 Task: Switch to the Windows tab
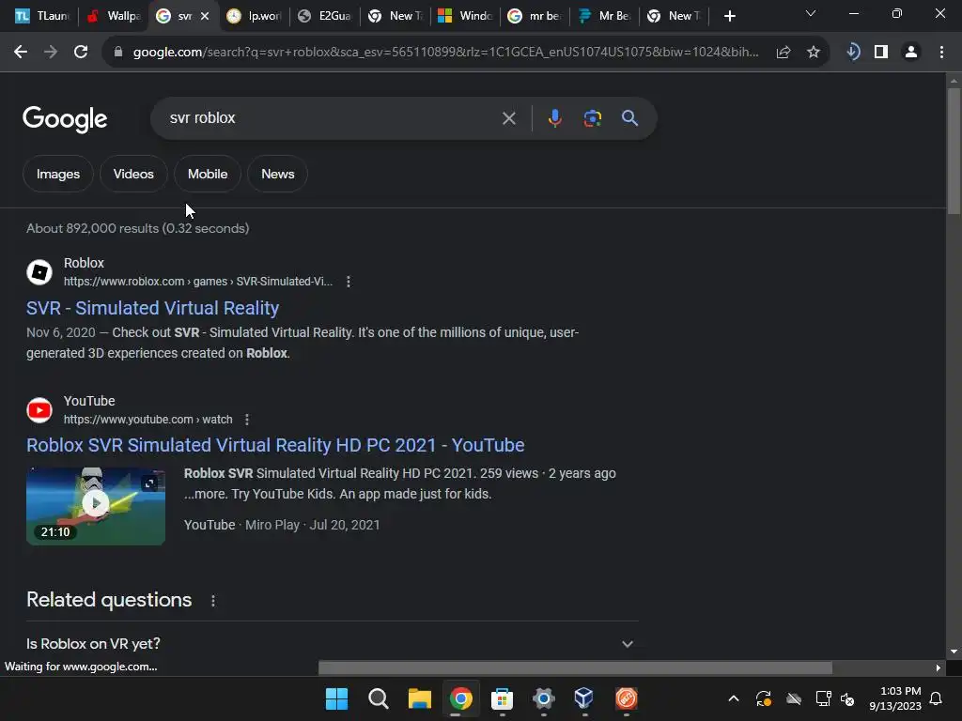point(464,17)
